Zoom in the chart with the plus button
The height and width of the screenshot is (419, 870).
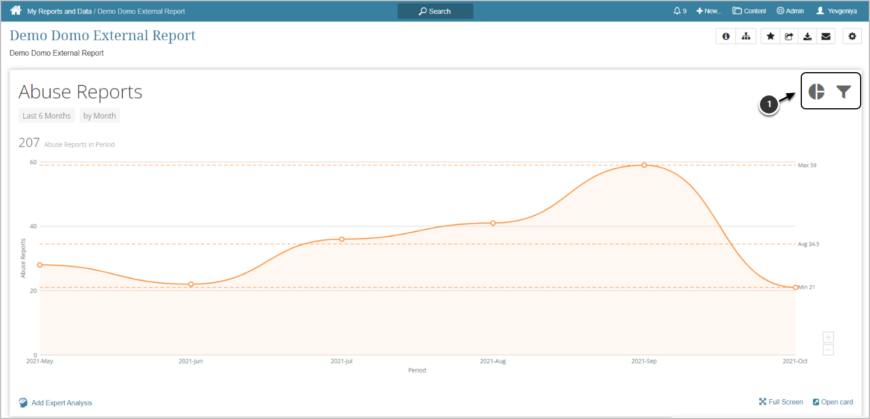point(828,337)
